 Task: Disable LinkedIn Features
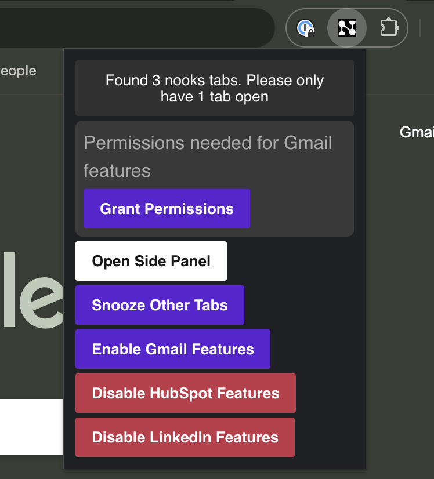click(x=185, y=437)
